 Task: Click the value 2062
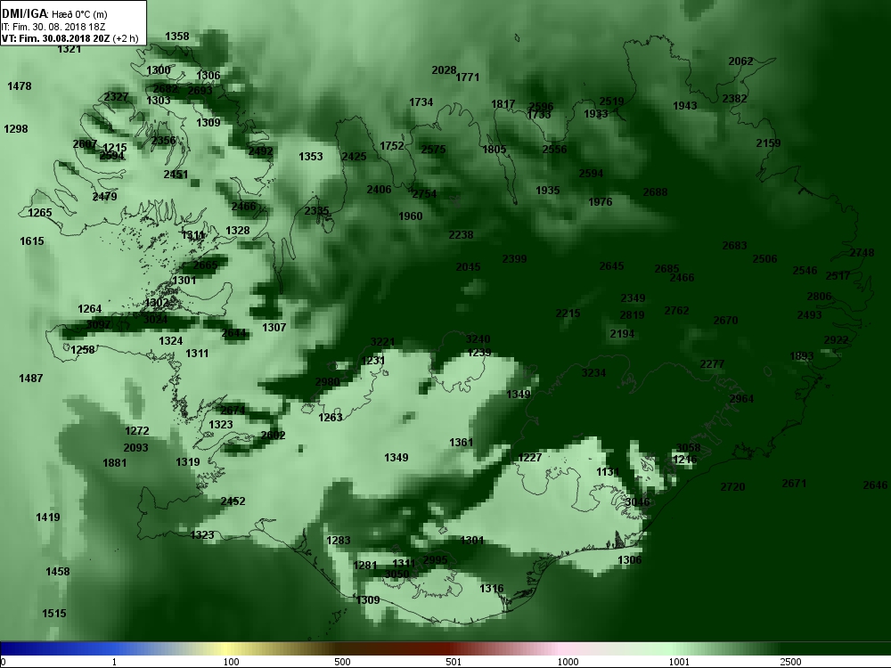[741, 61]
